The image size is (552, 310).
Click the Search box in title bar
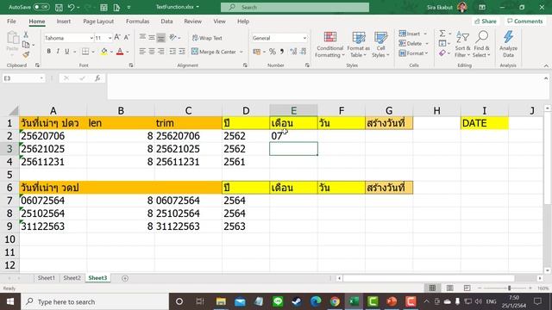[x=295, y=7]
